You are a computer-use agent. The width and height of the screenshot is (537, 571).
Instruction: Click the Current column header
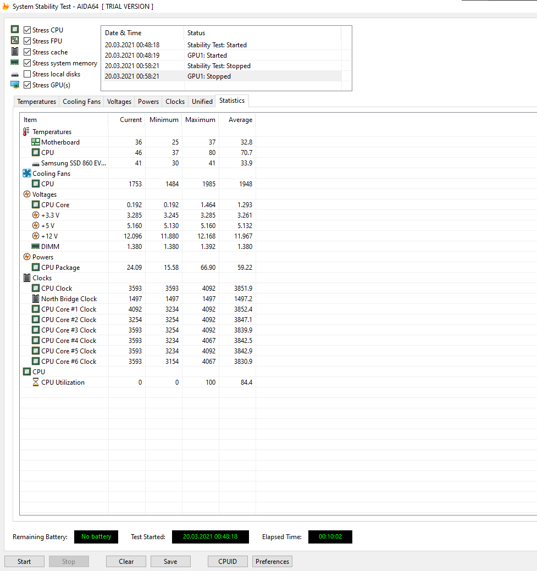tap(127, 120)
